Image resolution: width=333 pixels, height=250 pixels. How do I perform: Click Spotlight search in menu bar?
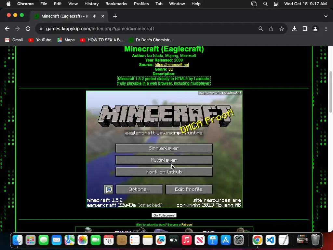(x=265, y=4)
